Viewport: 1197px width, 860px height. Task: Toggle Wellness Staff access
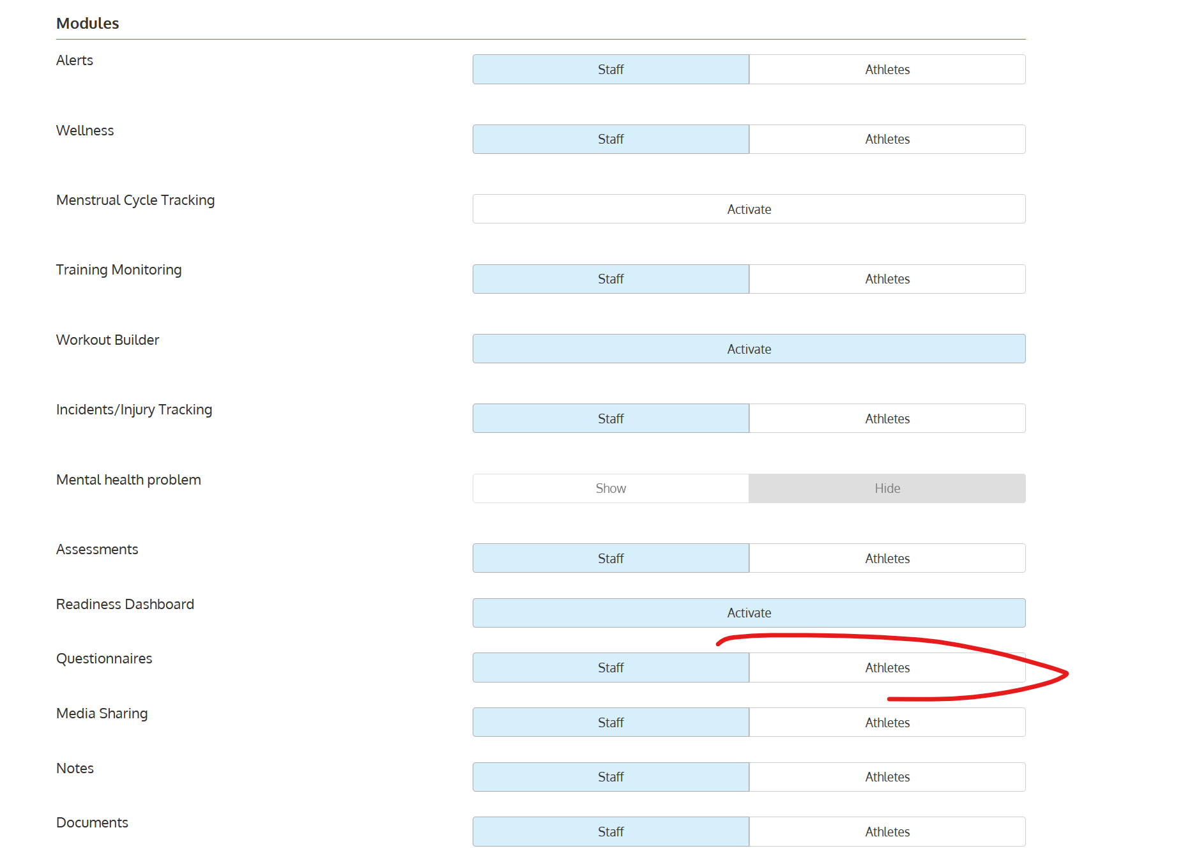click(x=611, y=139)
